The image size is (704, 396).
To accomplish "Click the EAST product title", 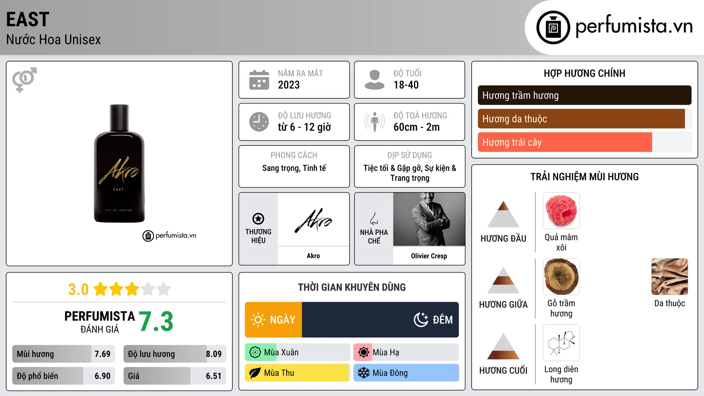I will [28, 19].
